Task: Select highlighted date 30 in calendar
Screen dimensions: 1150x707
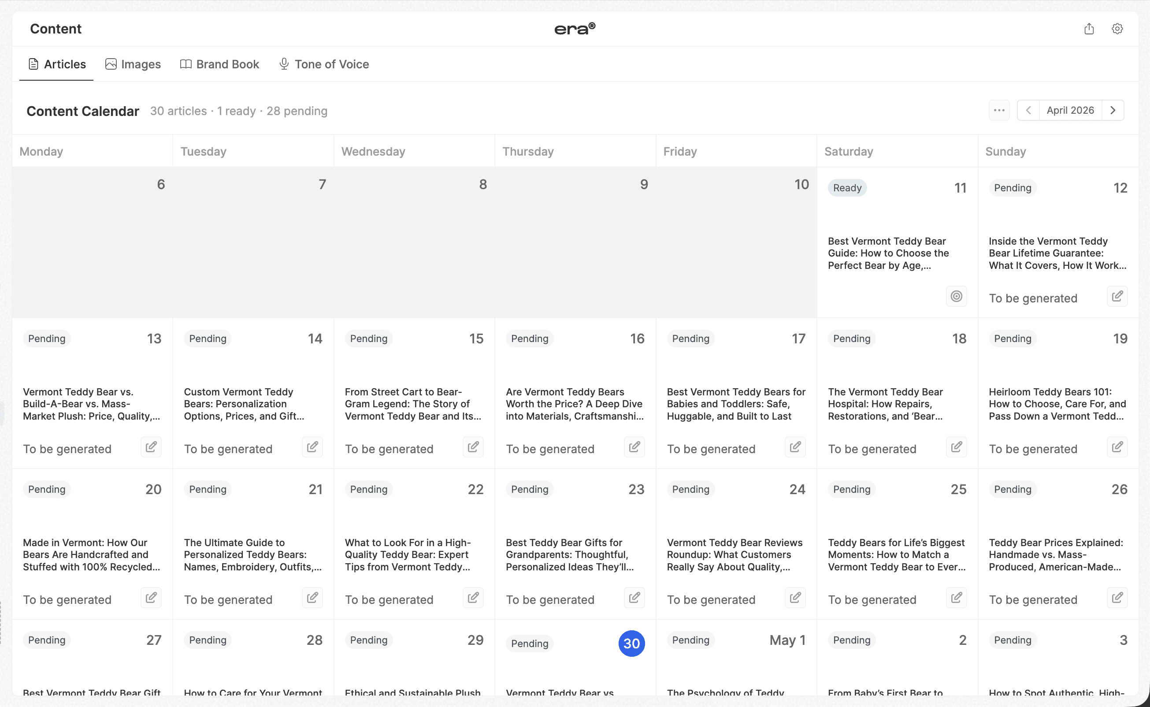Action: click(631, 644)
